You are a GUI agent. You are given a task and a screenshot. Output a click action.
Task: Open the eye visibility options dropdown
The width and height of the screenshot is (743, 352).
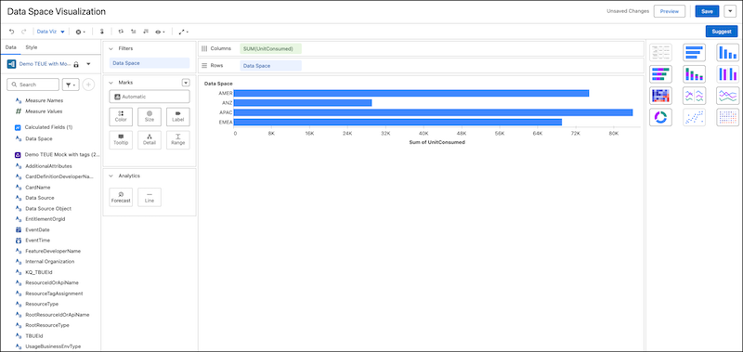coord(160,32)
